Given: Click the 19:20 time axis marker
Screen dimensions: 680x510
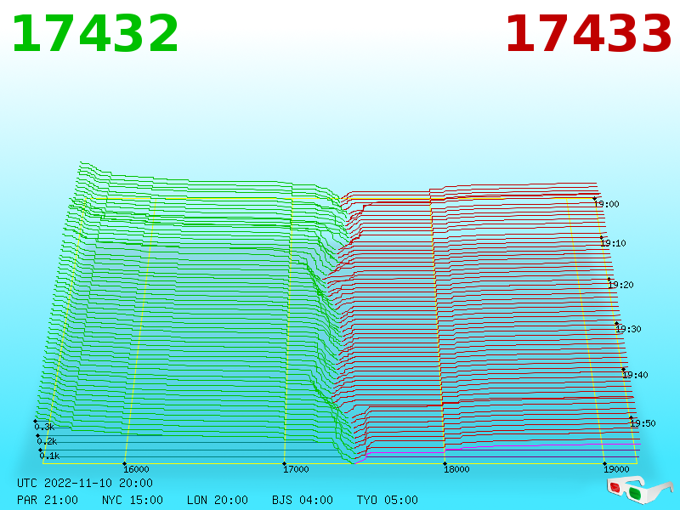Looking at the screenshot, I should point(621,285).
